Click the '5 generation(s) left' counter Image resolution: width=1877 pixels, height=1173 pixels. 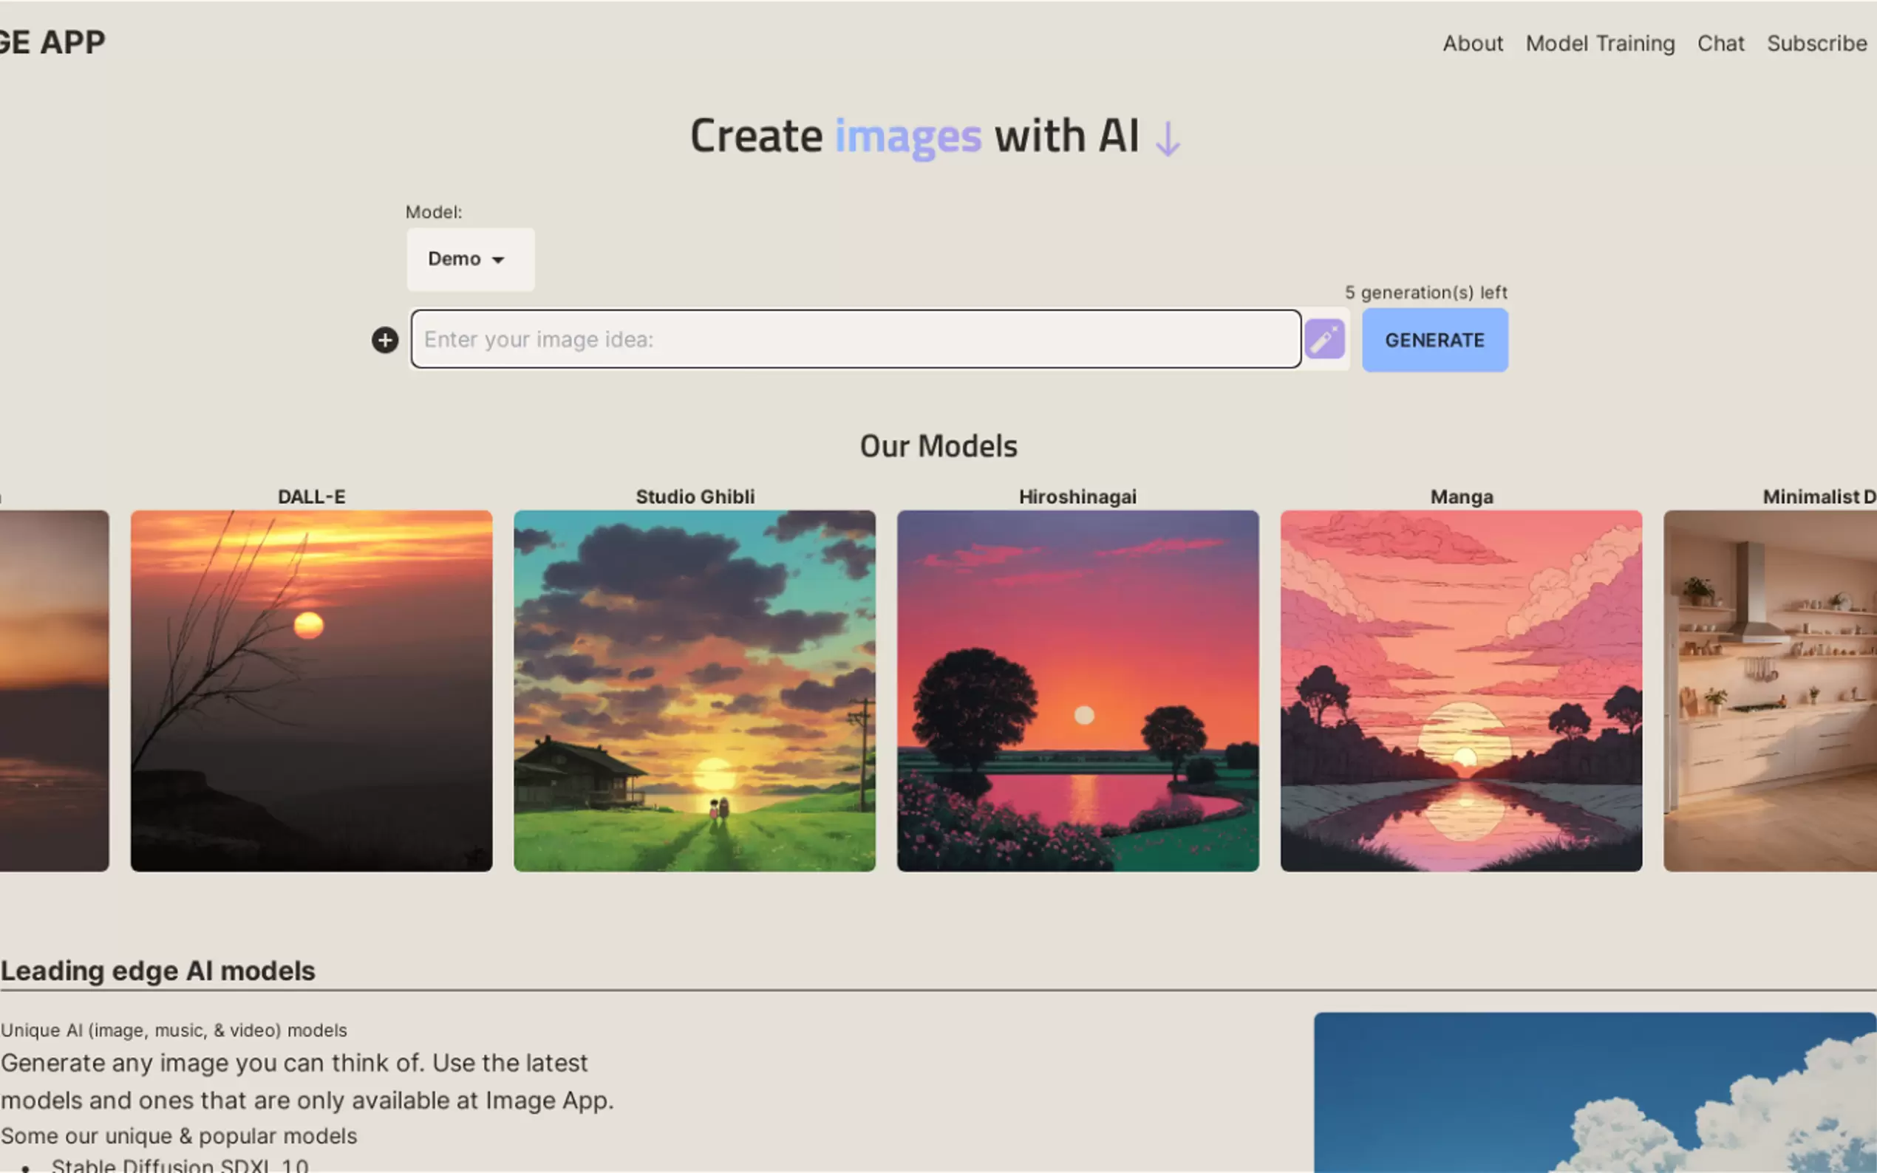pos(1425,293)
